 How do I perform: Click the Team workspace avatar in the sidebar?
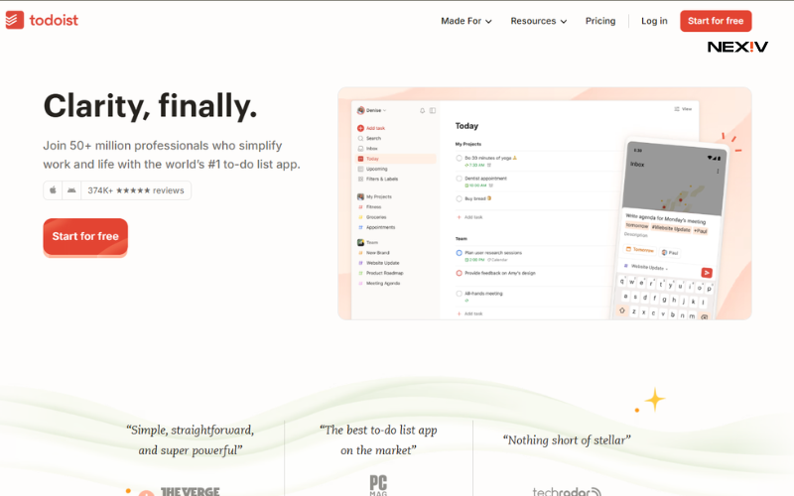click(360, 242)
